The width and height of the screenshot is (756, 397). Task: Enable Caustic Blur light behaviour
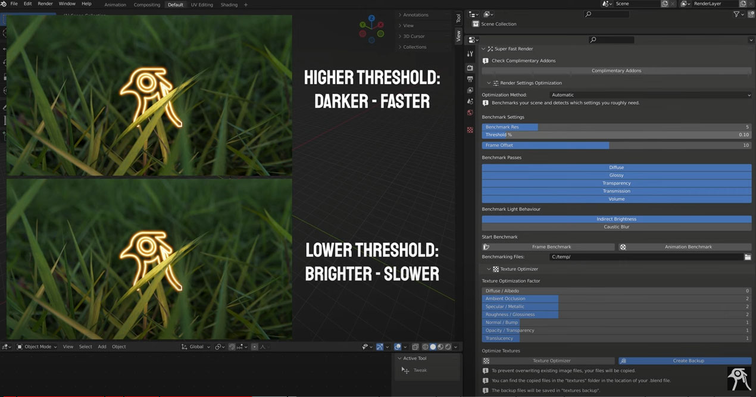[616, 227]
